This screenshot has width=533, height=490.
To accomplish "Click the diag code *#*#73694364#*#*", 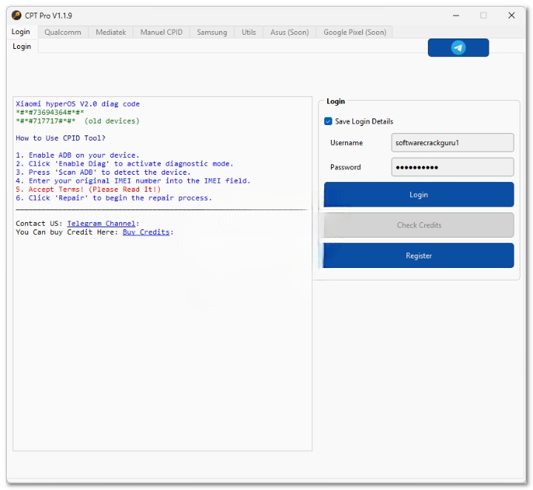I will pyautogui.click(x=50, y=113).
